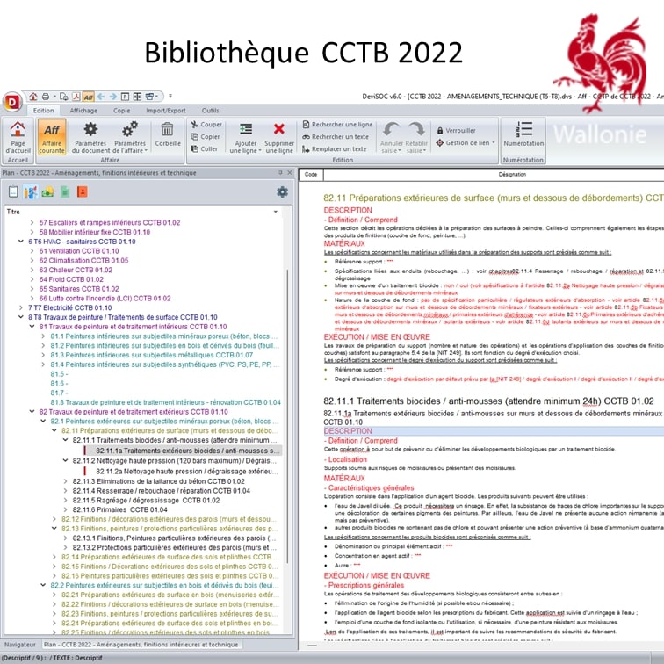This screenshot has width=664, height=664.
Task: Click Supprimer une ligne red cross
Action: click(279, 137)
